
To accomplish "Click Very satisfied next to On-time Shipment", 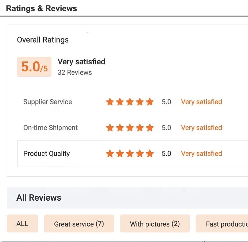I will (201, 127).
